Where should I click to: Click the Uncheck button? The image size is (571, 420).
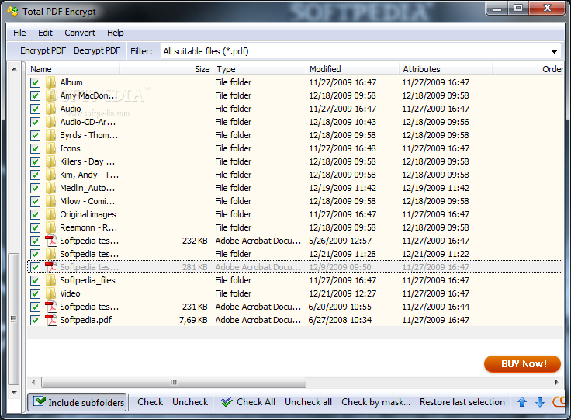(x=190, y=402)
